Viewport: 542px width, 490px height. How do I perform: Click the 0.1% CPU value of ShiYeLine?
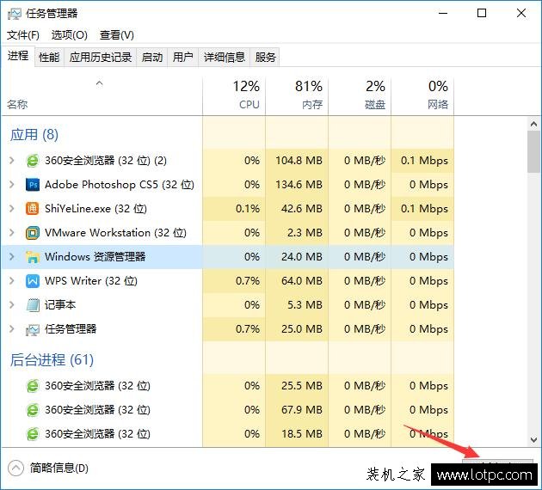[248, 209]
